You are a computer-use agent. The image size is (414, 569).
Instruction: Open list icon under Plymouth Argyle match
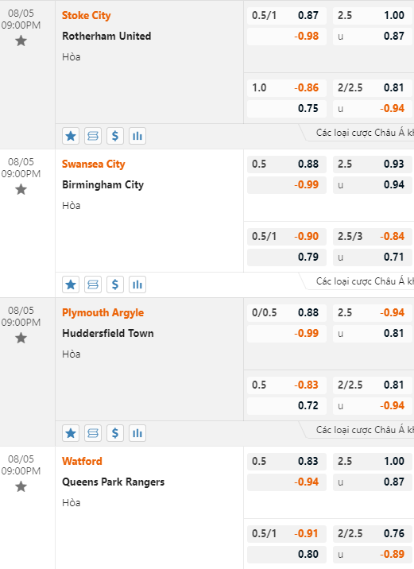coord(93,433)
